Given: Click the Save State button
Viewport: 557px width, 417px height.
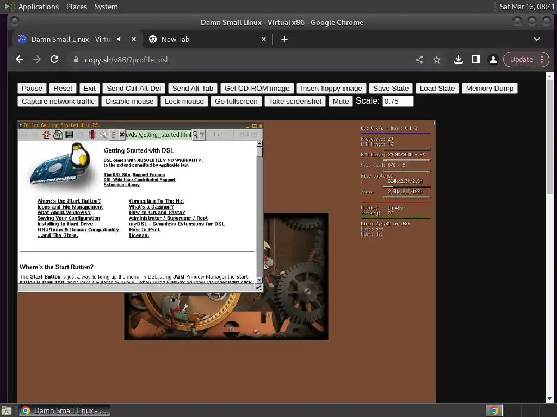Looking at the screenshot, I should point(391,89).
